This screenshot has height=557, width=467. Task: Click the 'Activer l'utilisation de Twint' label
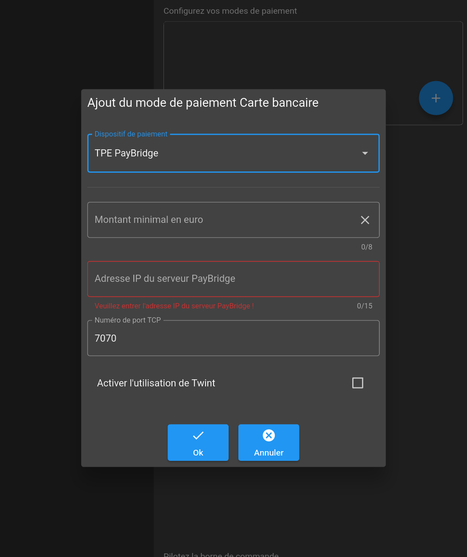(x=156, y=383)
